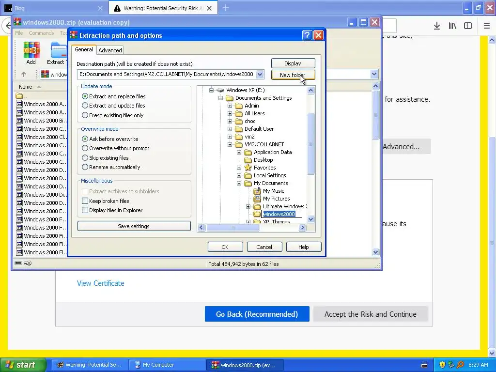The height and width of the screenshot is (372, 496).
Task: Click the My Music folder icon
Action: [257, 191]
